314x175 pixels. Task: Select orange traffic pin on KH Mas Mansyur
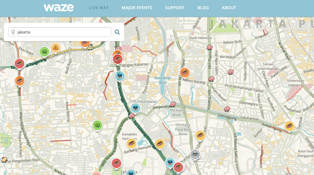click(185, 73)
